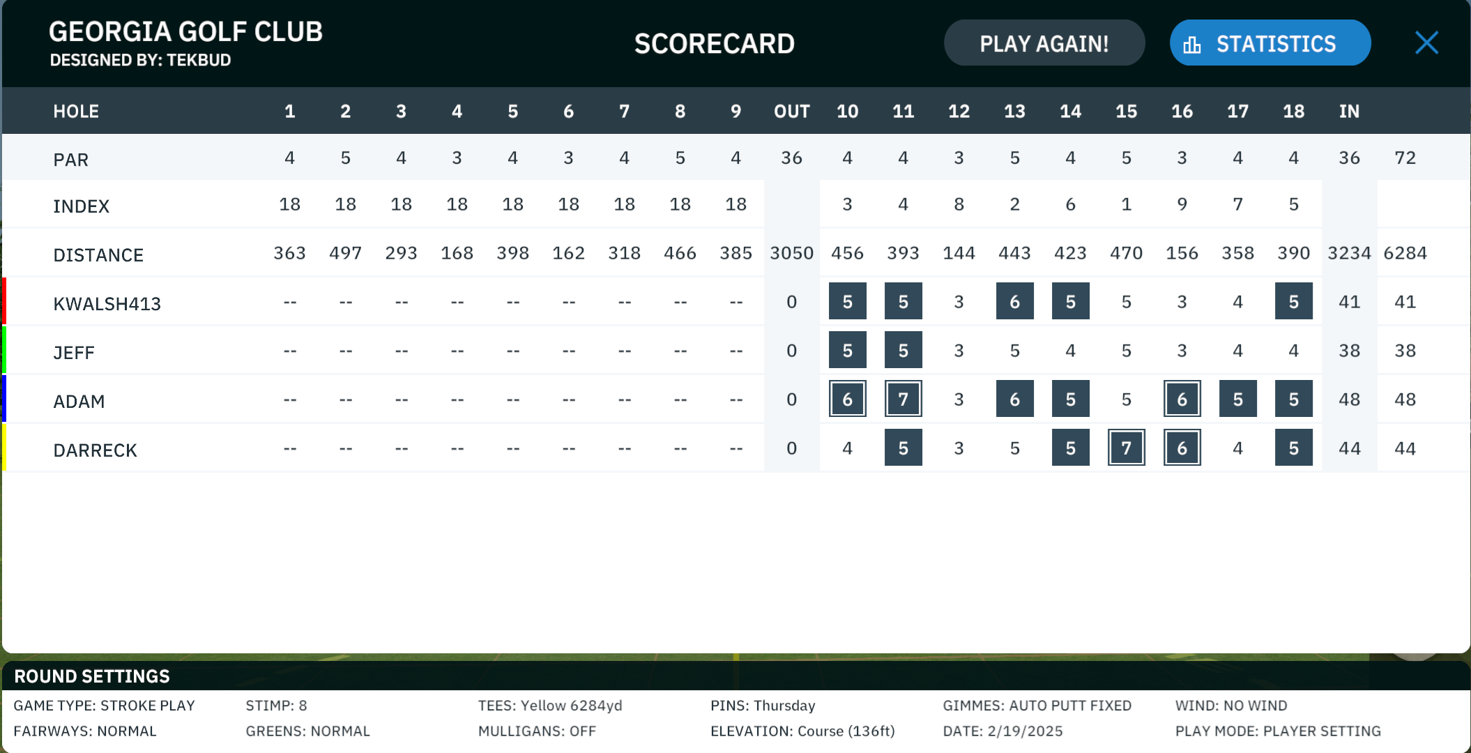Click Darreck's boxed 6 on hole 16

(x=1182, y=448)
